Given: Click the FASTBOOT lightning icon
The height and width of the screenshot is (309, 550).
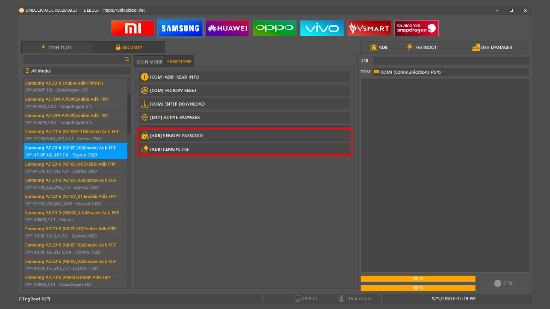Looking at the screenshot, I should (x=409, y=47).
